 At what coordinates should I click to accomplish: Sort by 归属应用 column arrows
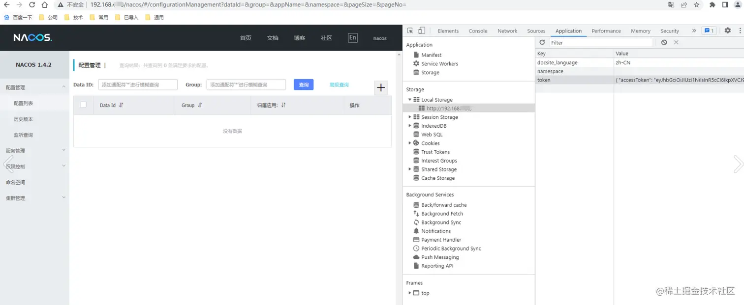tap(283, 105)
